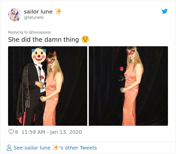The height and width of the screenshot is (154, 176).
Task: Click the sparkles emoji in the bottom link
Action: pos(56,147)
